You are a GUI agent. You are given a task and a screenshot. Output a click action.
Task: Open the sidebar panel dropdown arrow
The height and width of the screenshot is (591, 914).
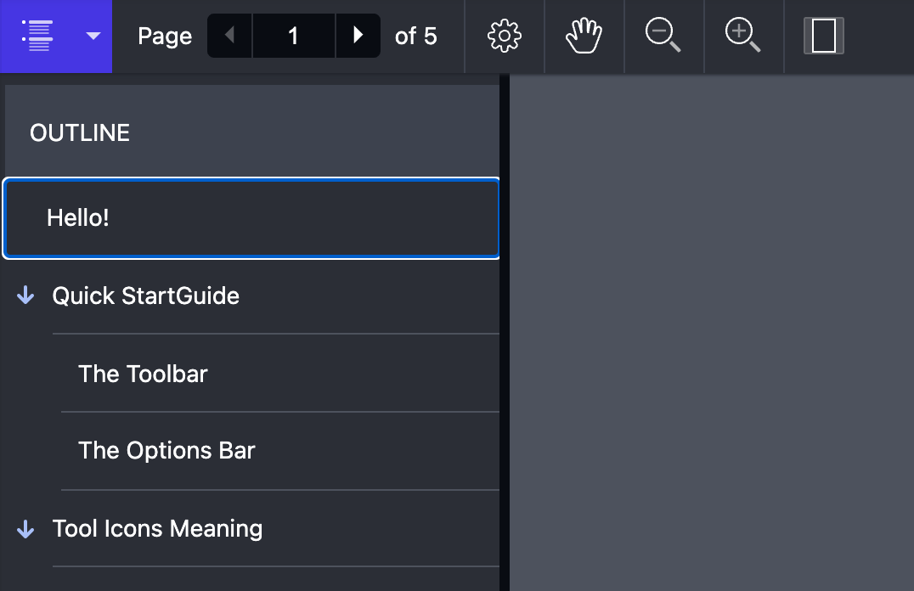pyautogui.click(x=93, y=36)
